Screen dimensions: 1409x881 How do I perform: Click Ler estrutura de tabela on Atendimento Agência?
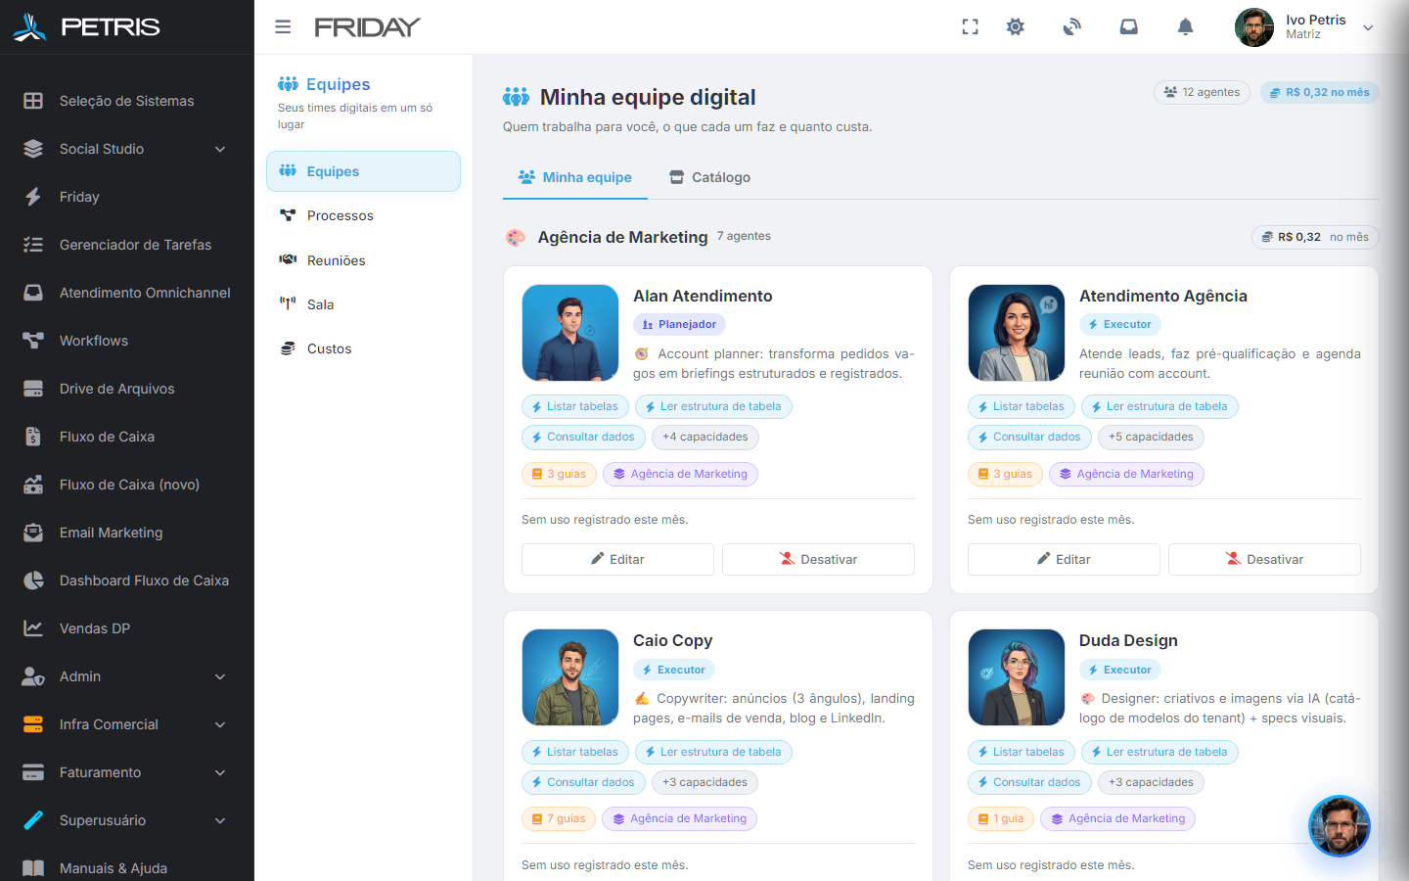[x=1159, y=406]
